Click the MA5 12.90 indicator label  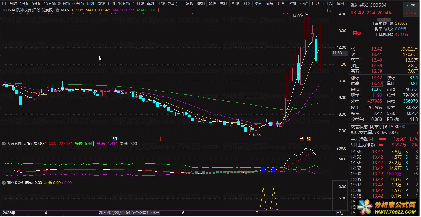pos(72,10)
